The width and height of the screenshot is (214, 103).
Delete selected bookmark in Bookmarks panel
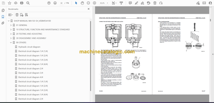tap(17, 15)
